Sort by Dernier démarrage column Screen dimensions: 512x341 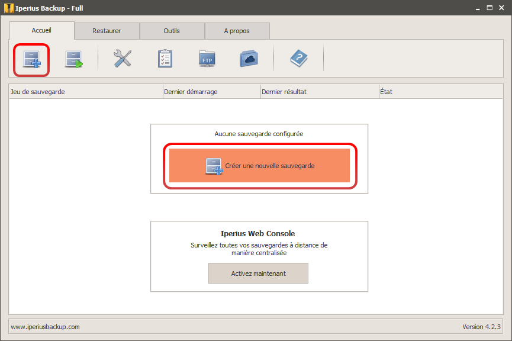[212, 92]
